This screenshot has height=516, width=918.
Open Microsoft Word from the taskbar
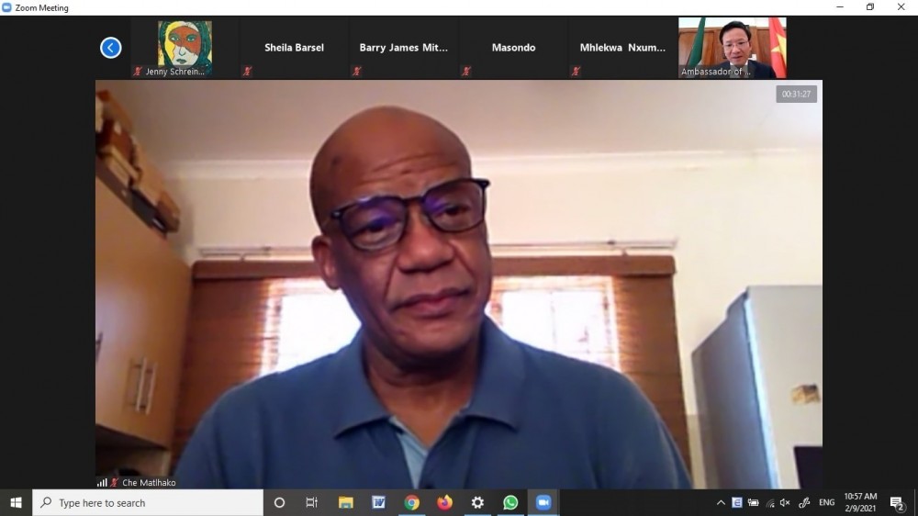click(x=378, y=502)
